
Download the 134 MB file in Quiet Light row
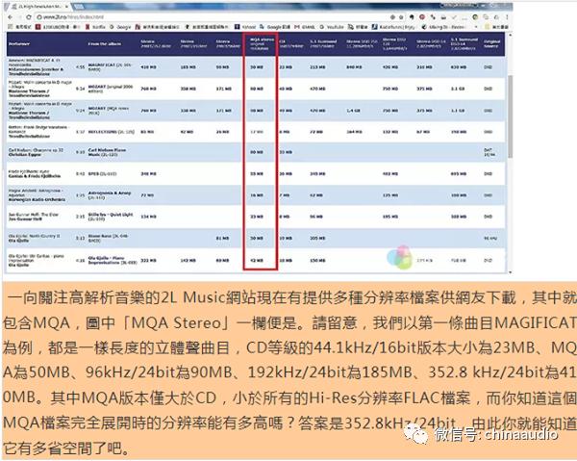tap(149, 217)
